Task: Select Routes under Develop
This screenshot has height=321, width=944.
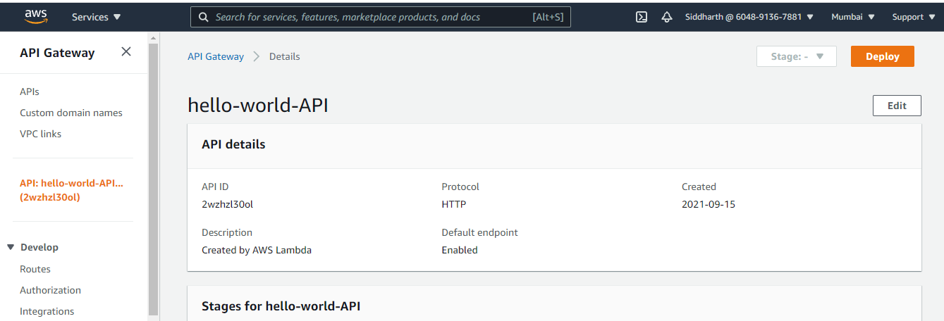Action: click(x=35, y=269)
